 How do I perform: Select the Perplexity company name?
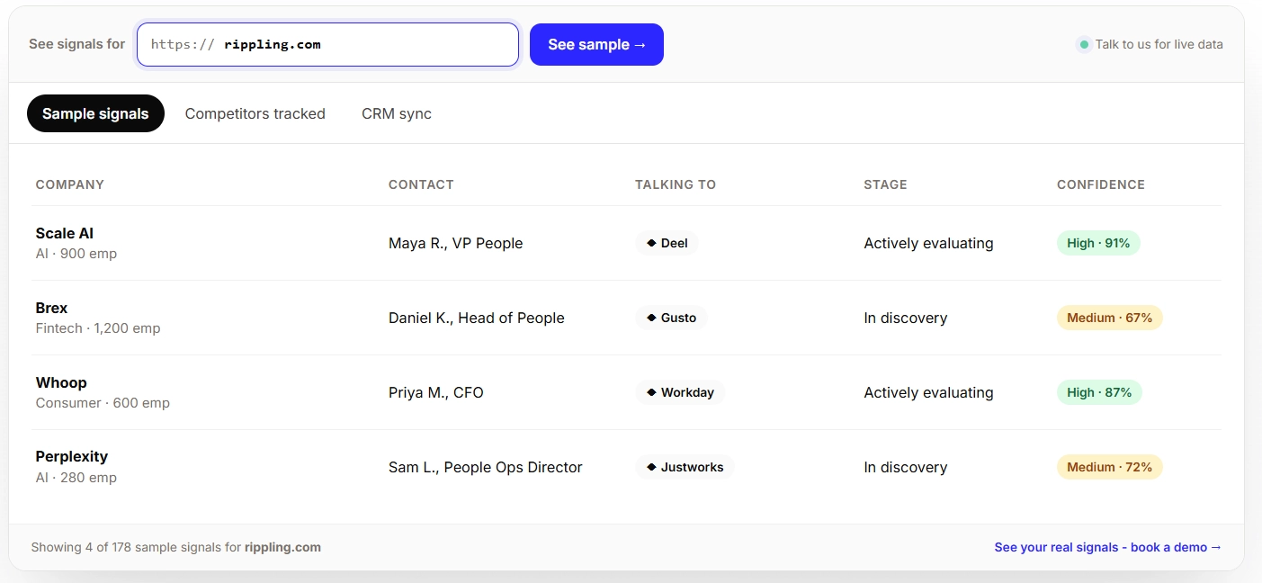click(72, 456)
